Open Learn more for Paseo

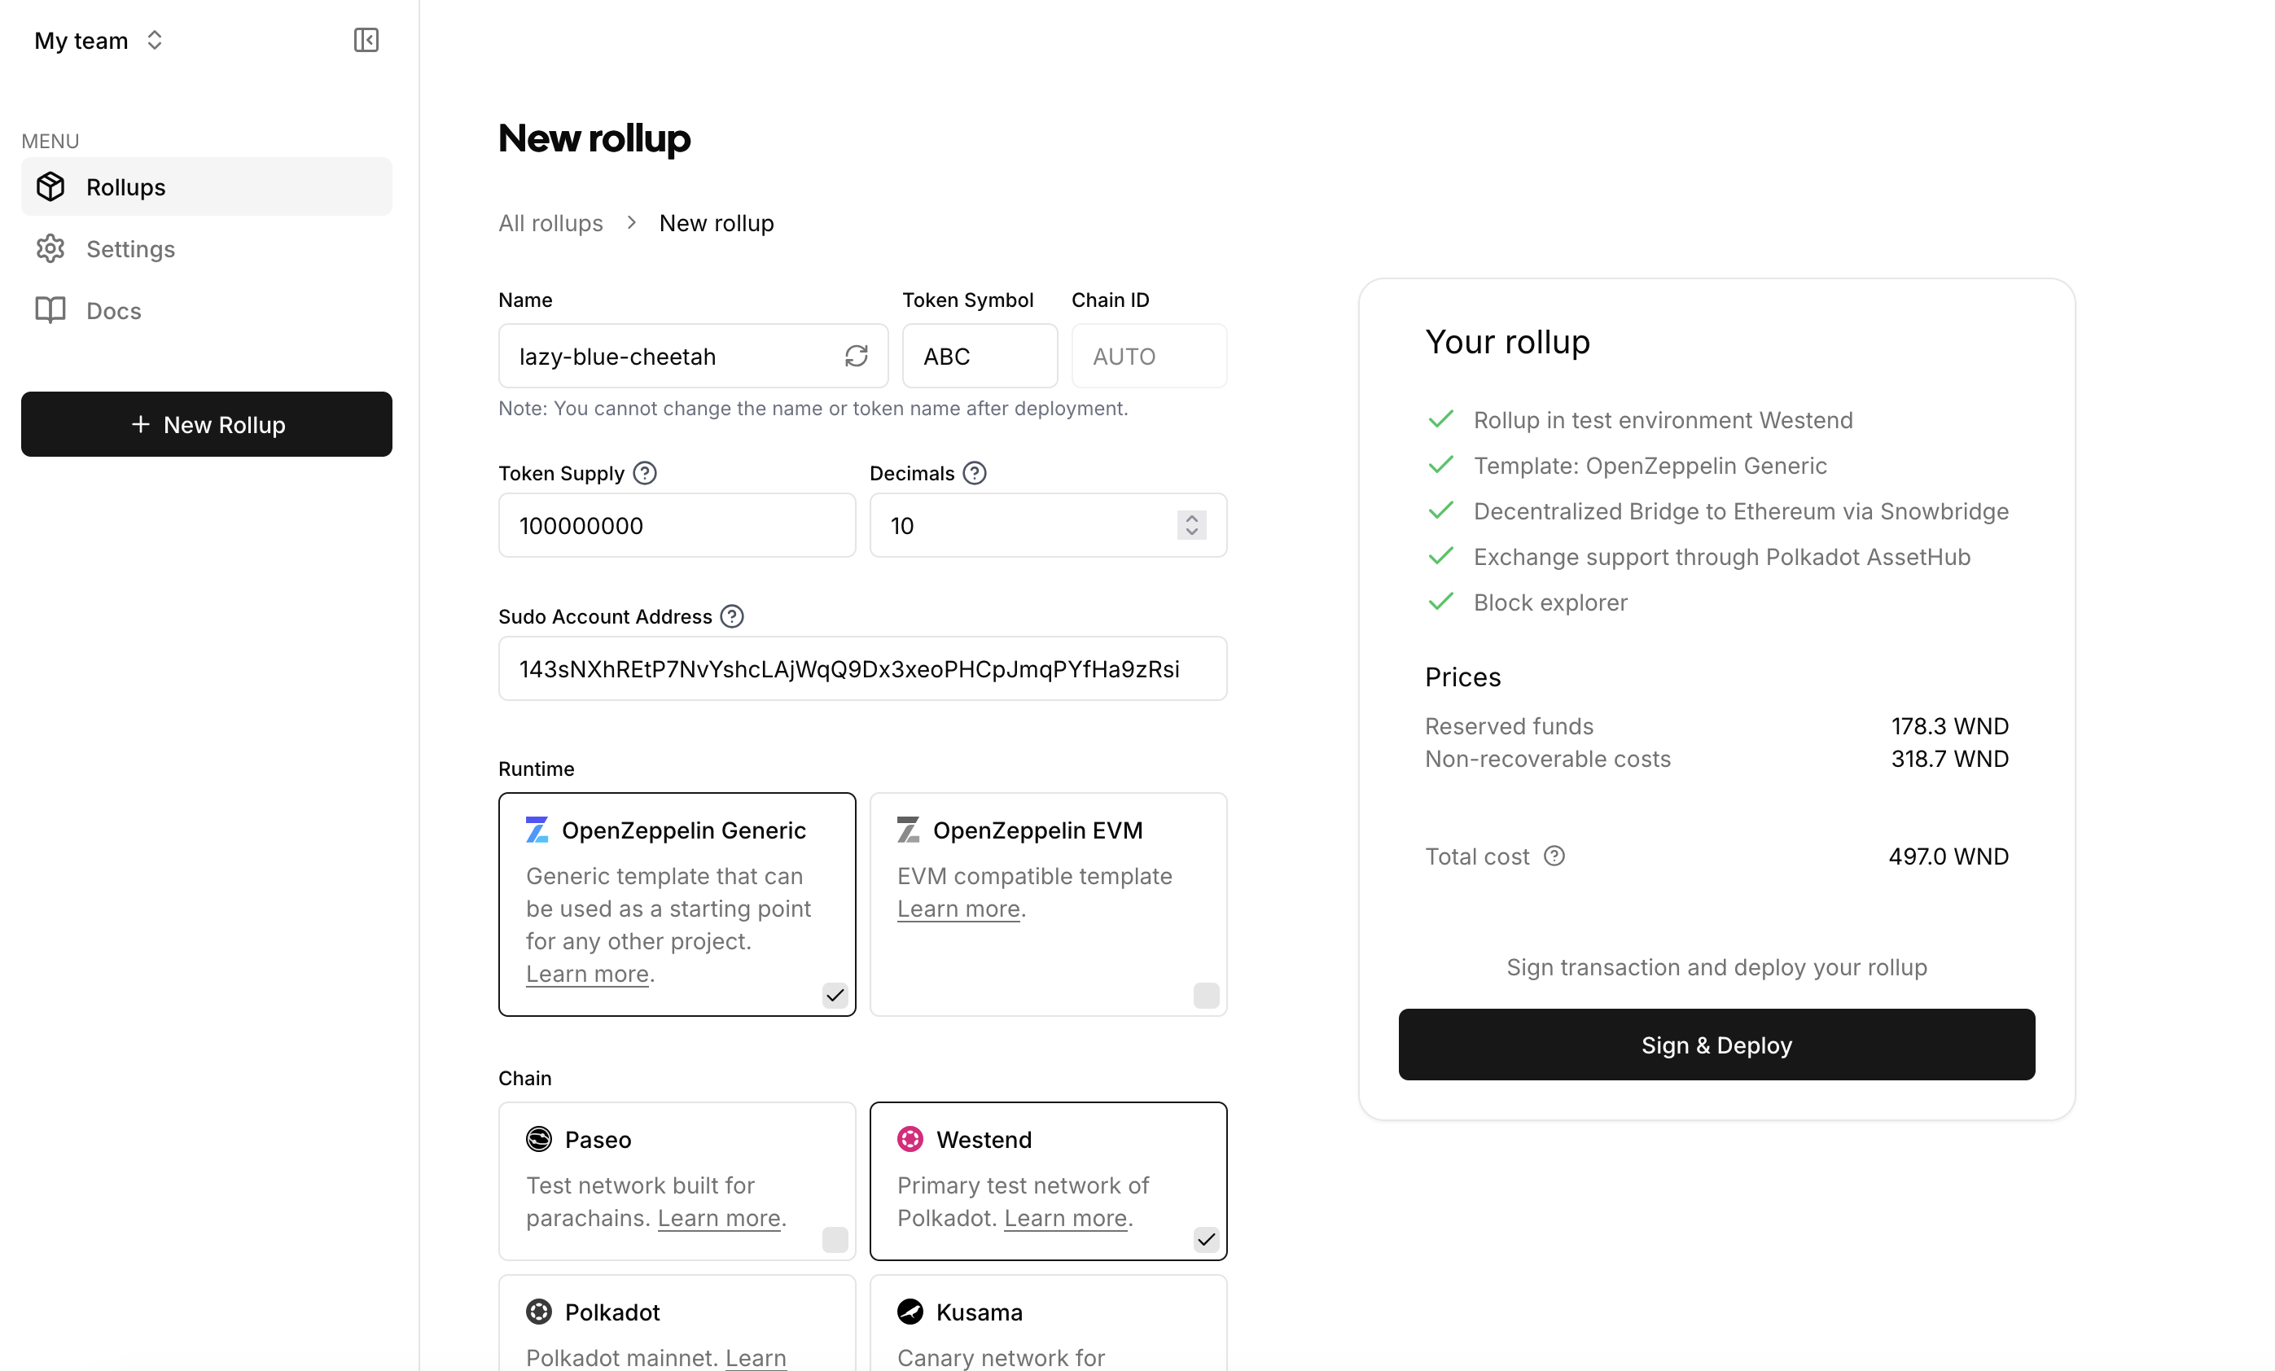point(718,1218)
